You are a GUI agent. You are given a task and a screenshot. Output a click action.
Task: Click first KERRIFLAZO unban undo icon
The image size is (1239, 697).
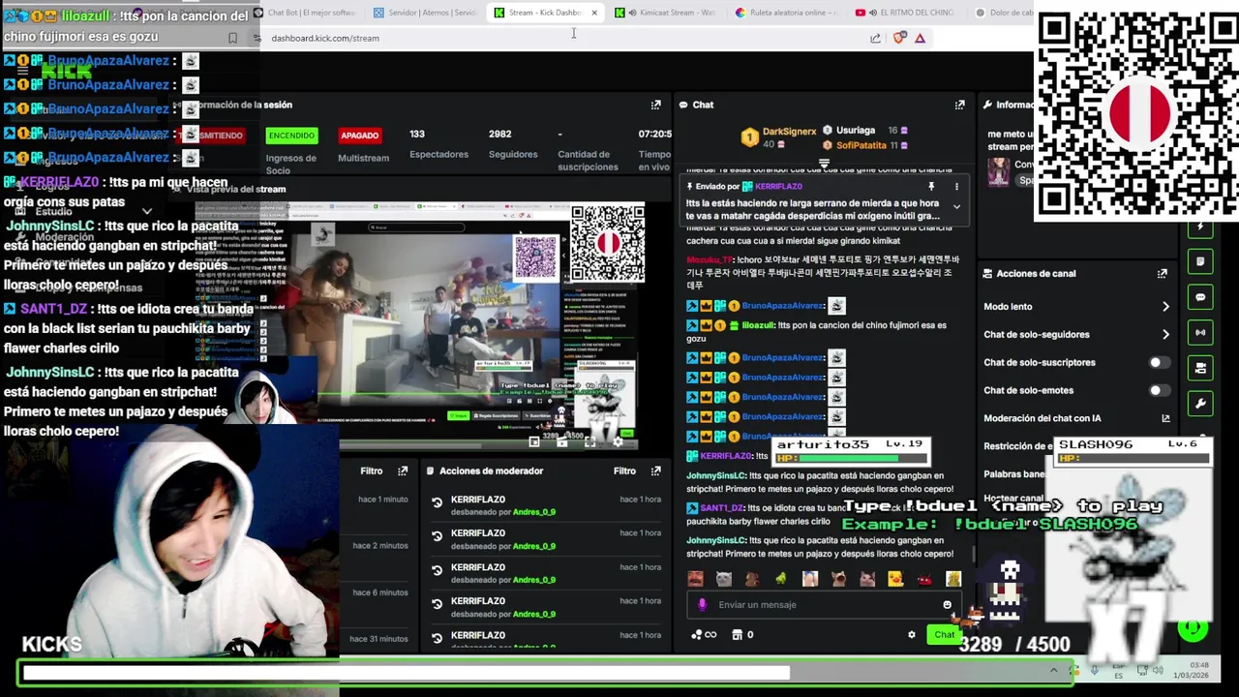pyautogui.click(x=437, y=503)
